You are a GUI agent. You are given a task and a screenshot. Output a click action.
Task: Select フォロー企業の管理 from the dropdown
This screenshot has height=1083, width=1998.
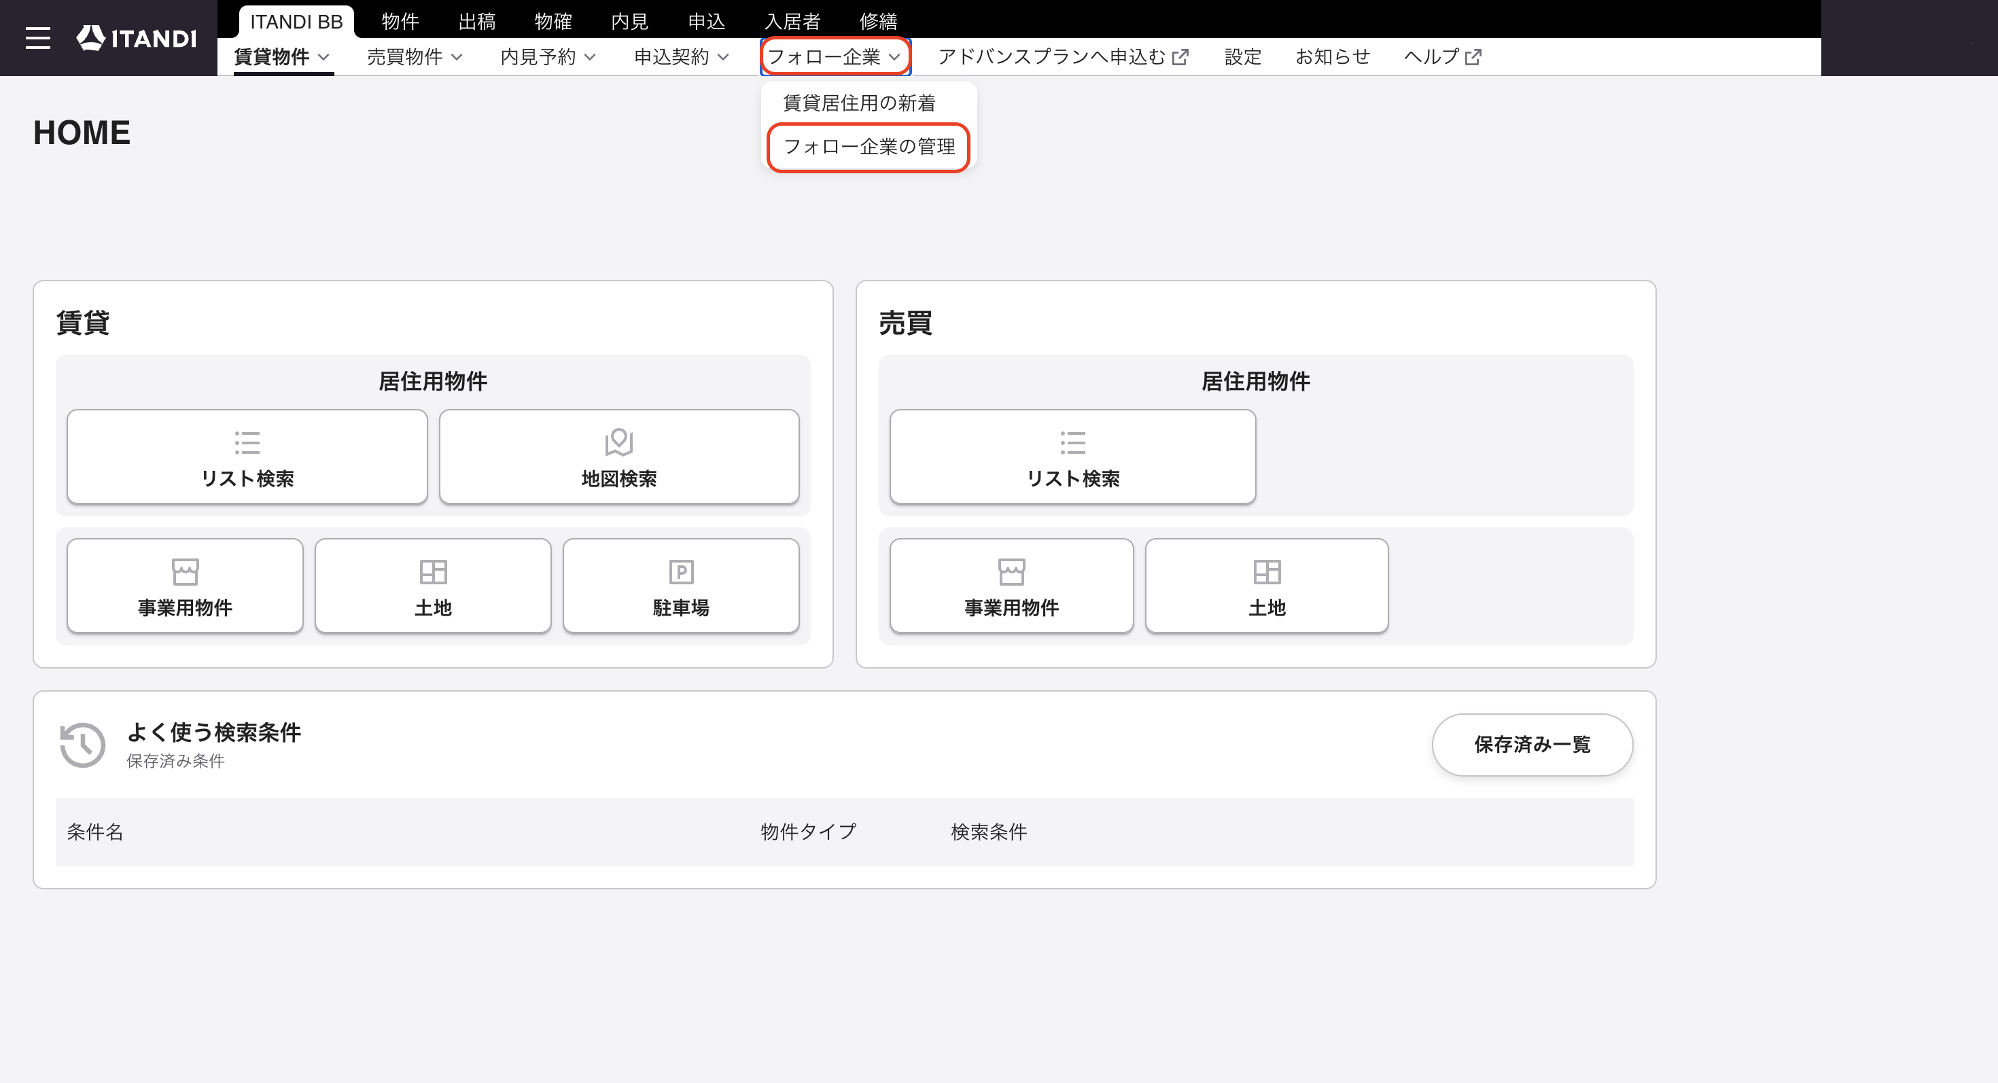(x=869, y=147)
